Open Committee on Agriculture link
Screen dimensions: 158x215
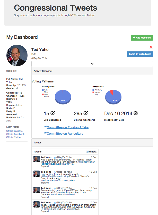click(65, 133)
